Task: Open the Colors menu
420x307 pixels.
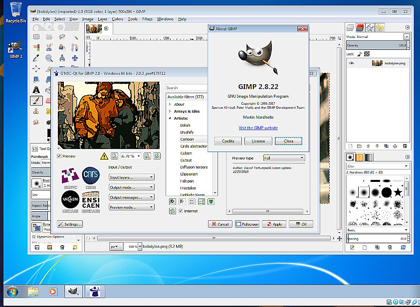Action: tap(117, 19)
